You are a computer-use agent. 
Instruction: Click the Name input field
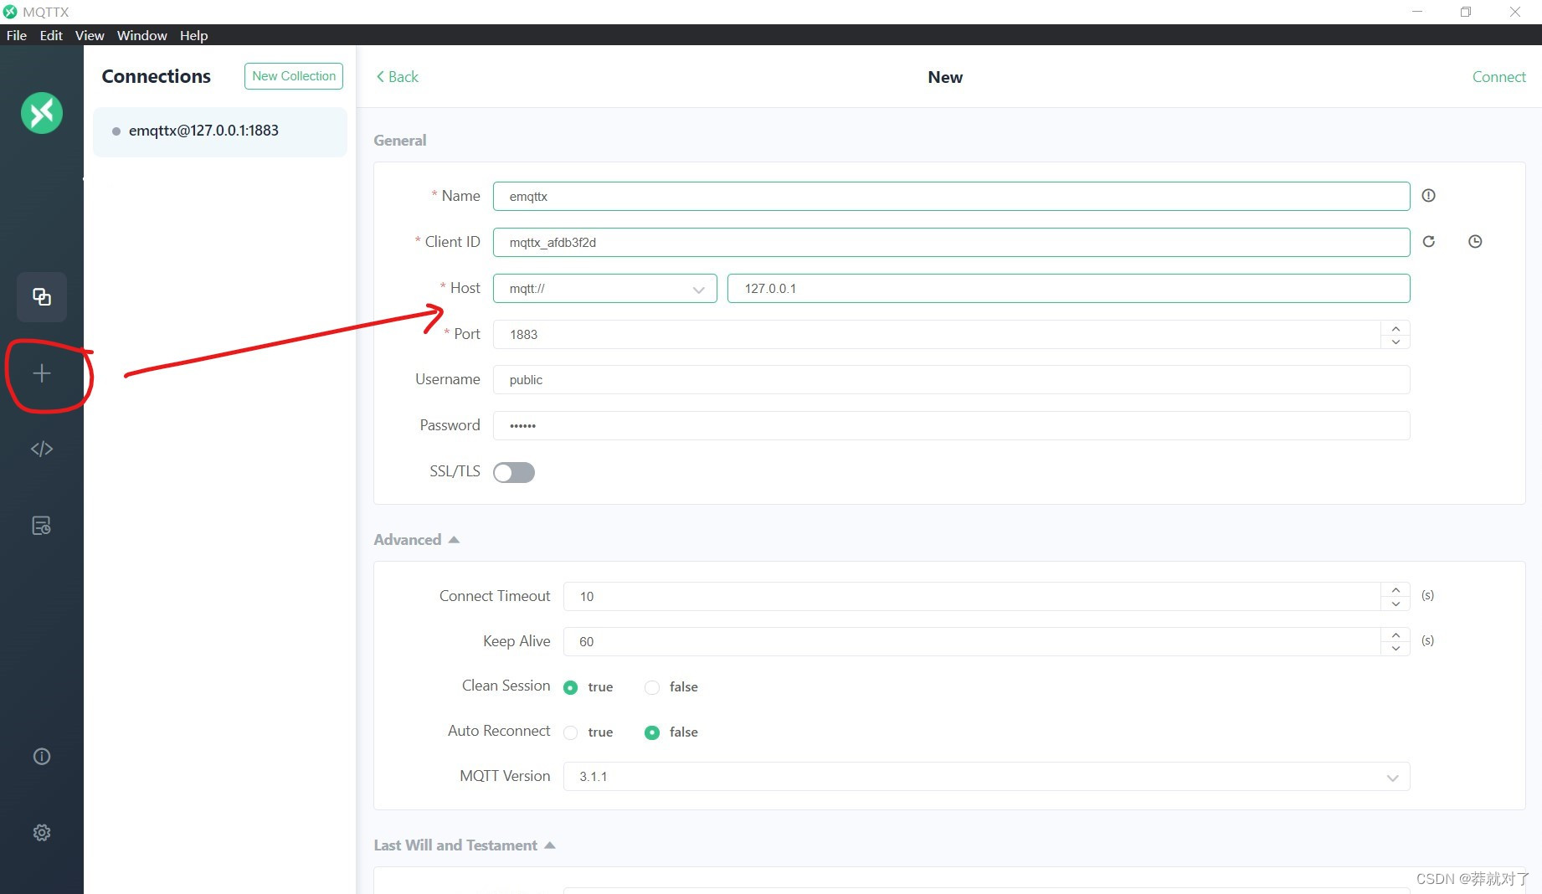click(952, 197)
